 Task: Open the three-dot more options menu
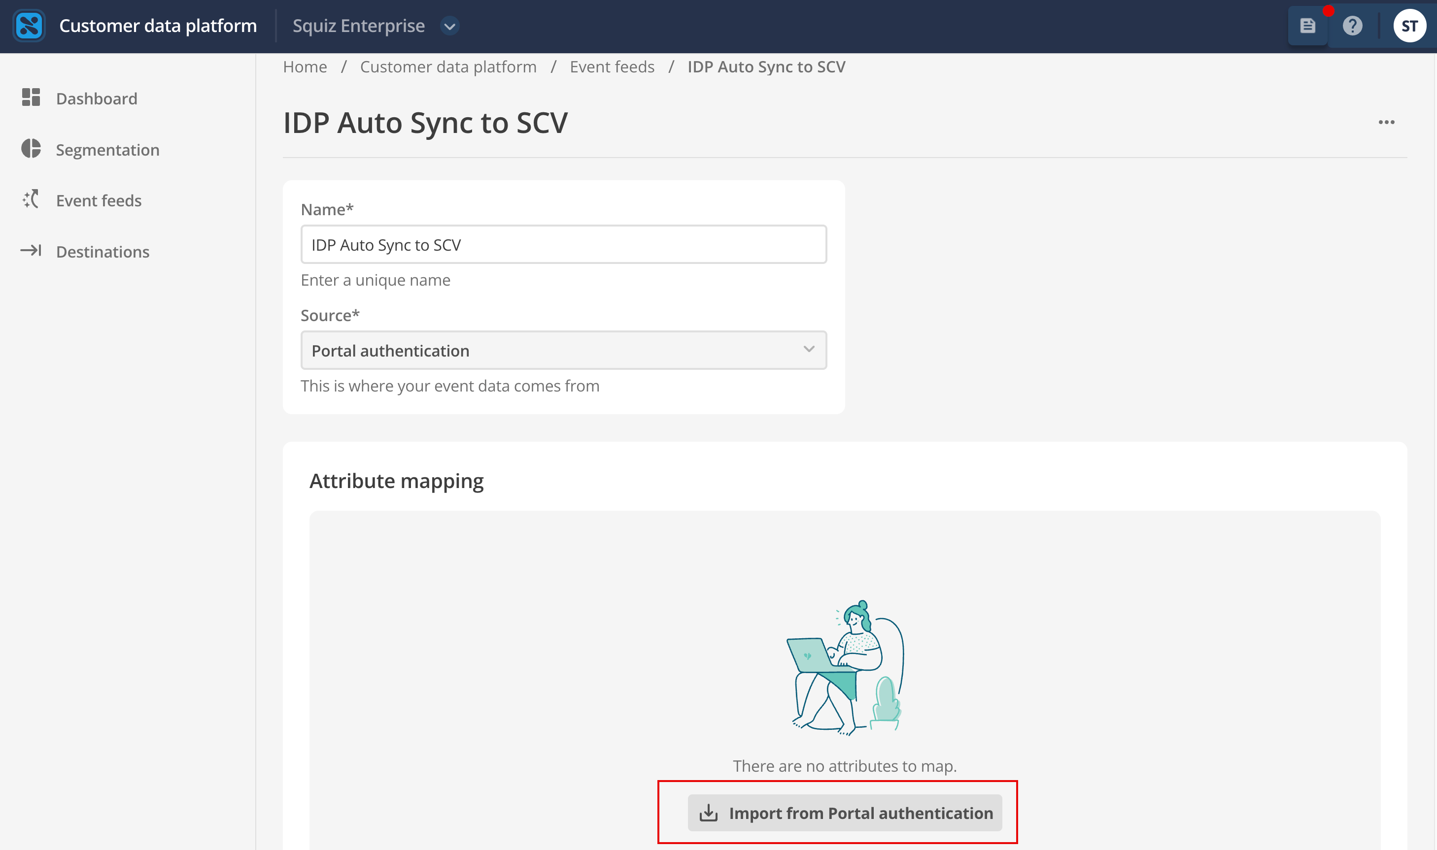(x=1386, y=123)
